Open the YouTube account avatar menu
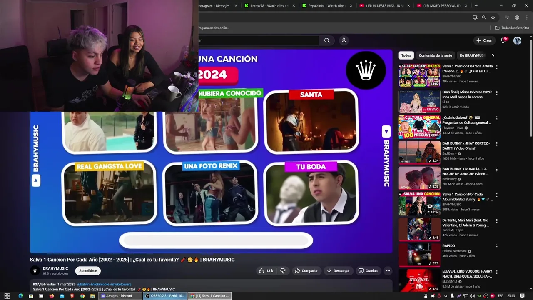The height and width of the screenshot is (300, 533). [x=517, y=40]
